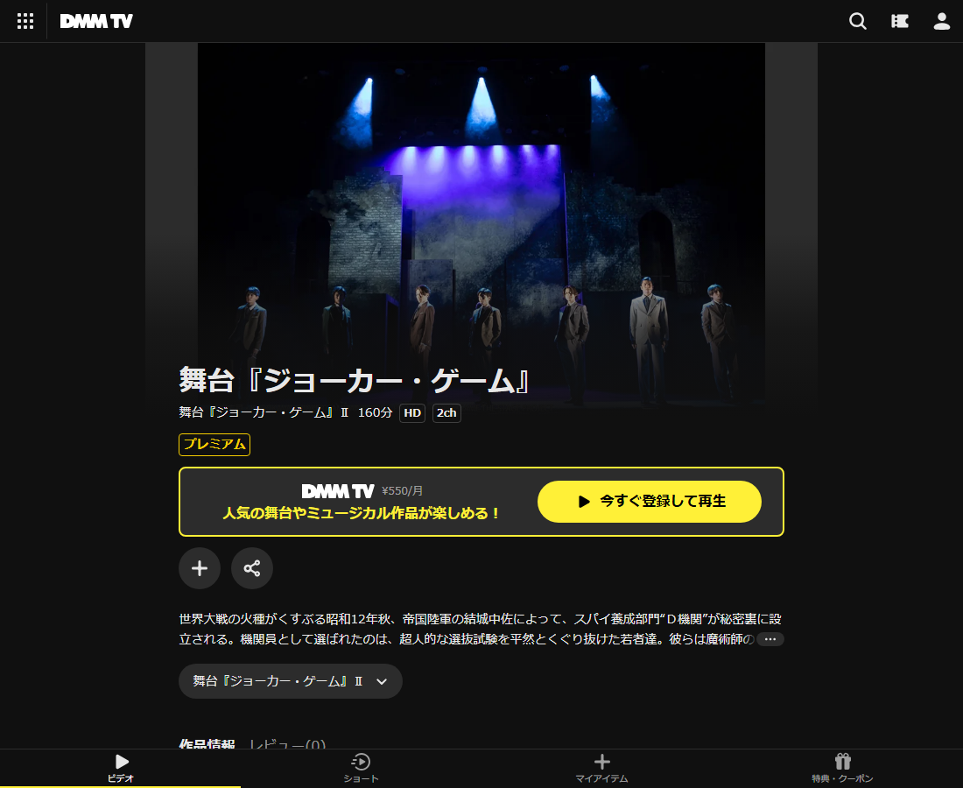Open the coupon ticket icon in header

click(x=900, y=22)
